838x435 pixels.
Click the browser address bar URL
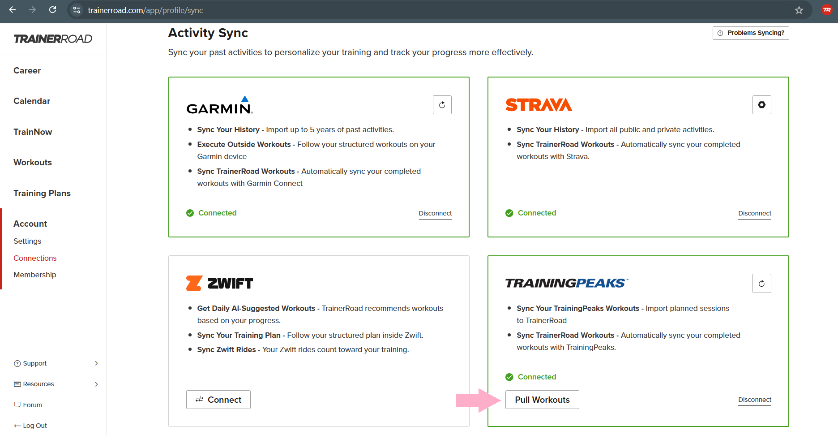[x=145, y=10]
